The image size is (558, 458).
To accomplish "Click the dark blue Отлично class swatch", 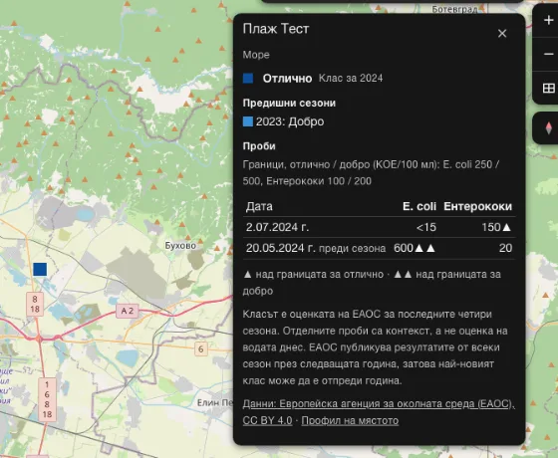I will 248,79.
